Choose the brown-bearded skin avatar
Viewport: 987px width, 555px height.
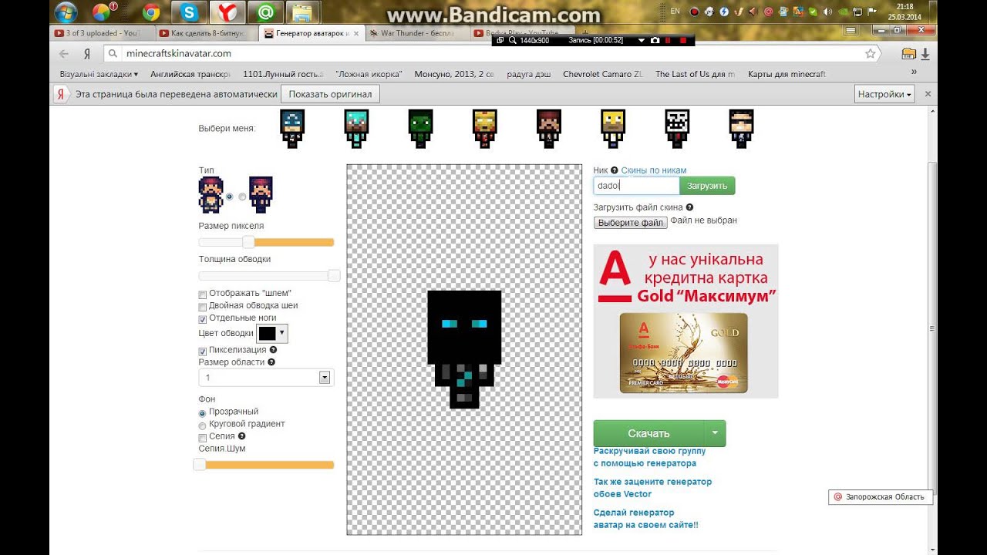pos(548,129)
